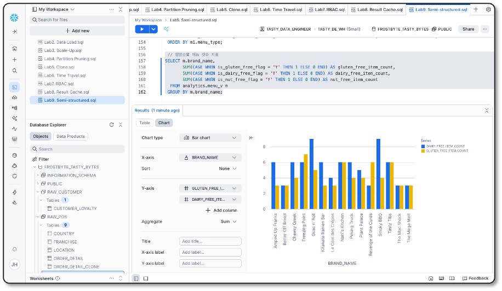Refresh the Database Explorer objects
This screenshot has height=291, width=502.
[x=111, y=125]
